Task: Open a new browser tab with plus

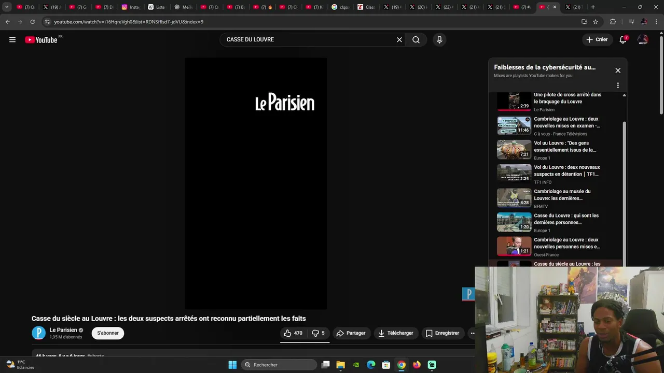Action: click(x=593, y=7)
